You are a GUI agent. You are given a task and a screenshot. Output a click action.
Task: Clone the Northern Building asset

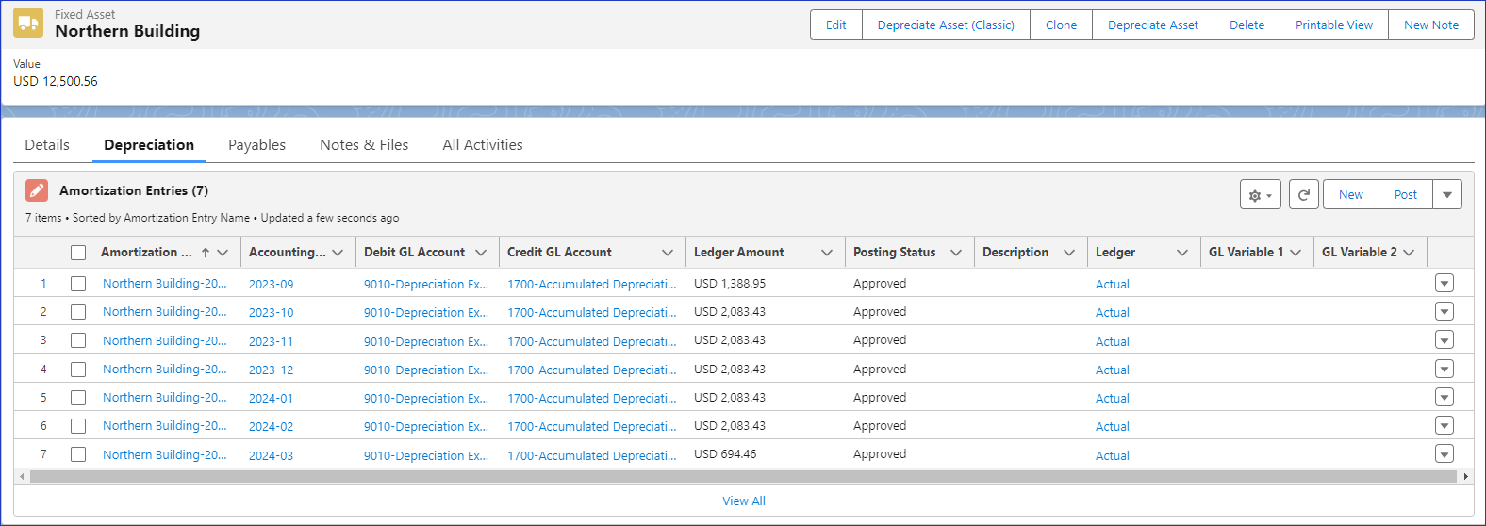tap(1061, 25)
